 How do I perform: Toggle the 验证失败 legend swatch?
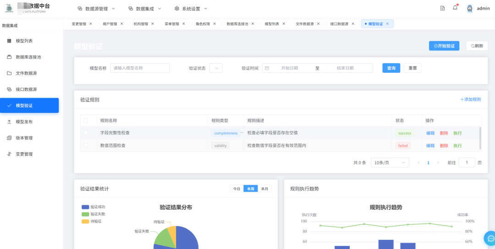tap(85, 214)
